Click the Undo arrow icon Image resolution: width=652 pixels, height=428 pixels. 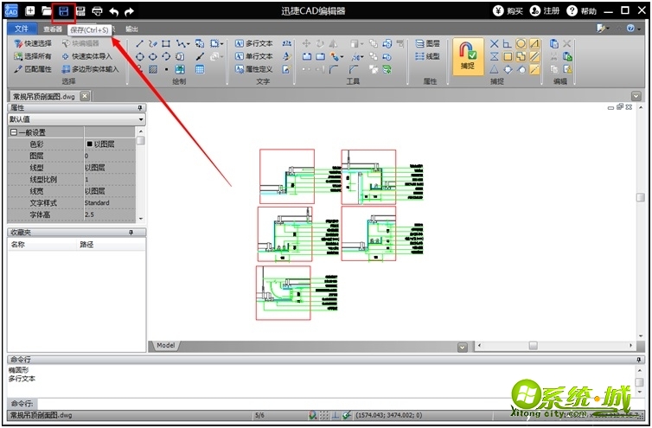coord(113,11)
